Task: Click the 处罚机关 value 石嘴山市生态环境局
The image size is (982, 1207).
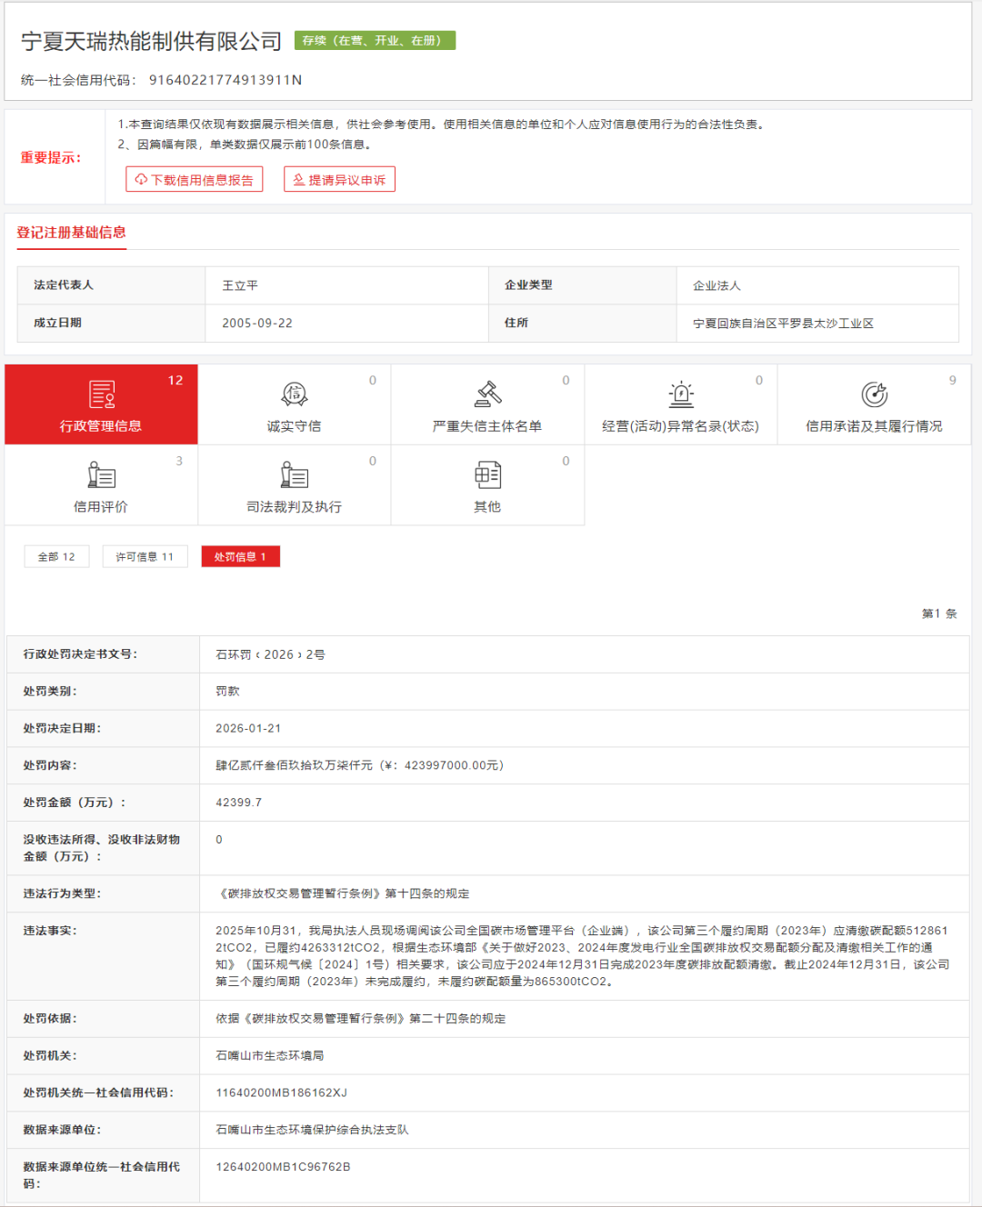Action: coord(270,1055)
